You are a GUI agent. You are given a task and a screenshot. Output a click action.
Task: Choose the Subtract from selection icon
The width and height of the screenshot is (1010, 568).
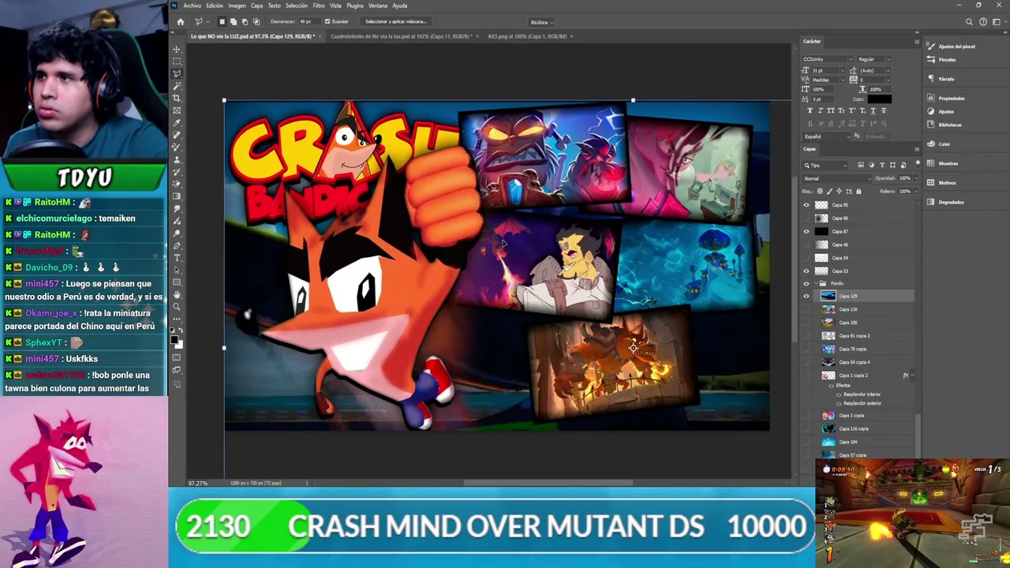point(244,22)
